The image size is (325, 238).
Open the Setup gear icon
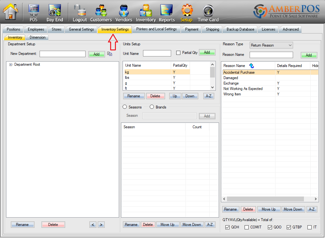click(x=186, y=13)
